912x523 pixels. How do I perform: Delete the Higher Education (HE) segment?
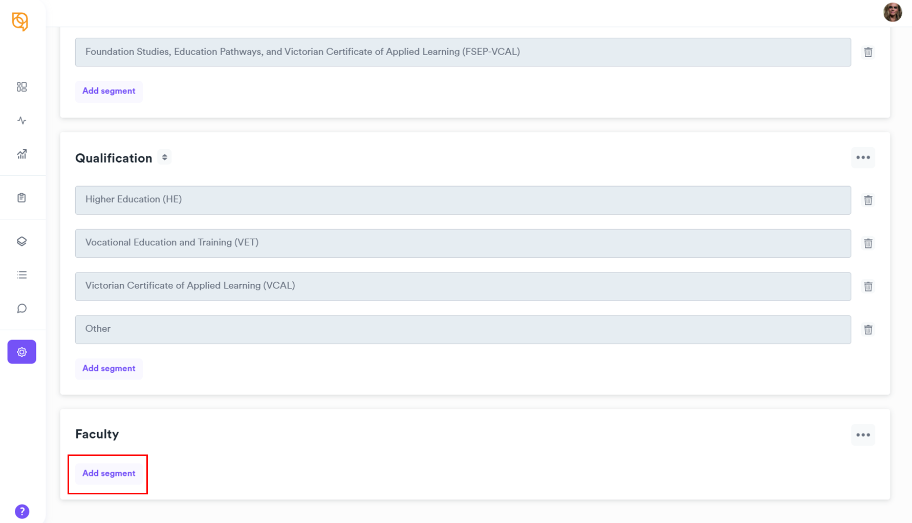tap(868, 200)
